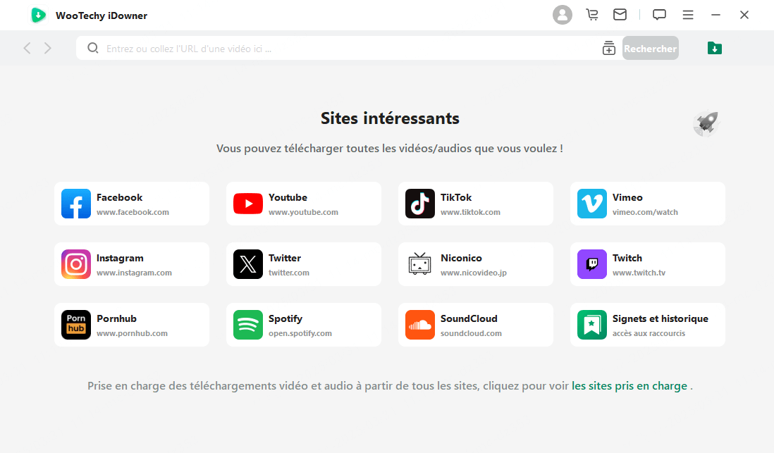
Task: Click the back navigation arrow
Action: [x=27, y=48]
